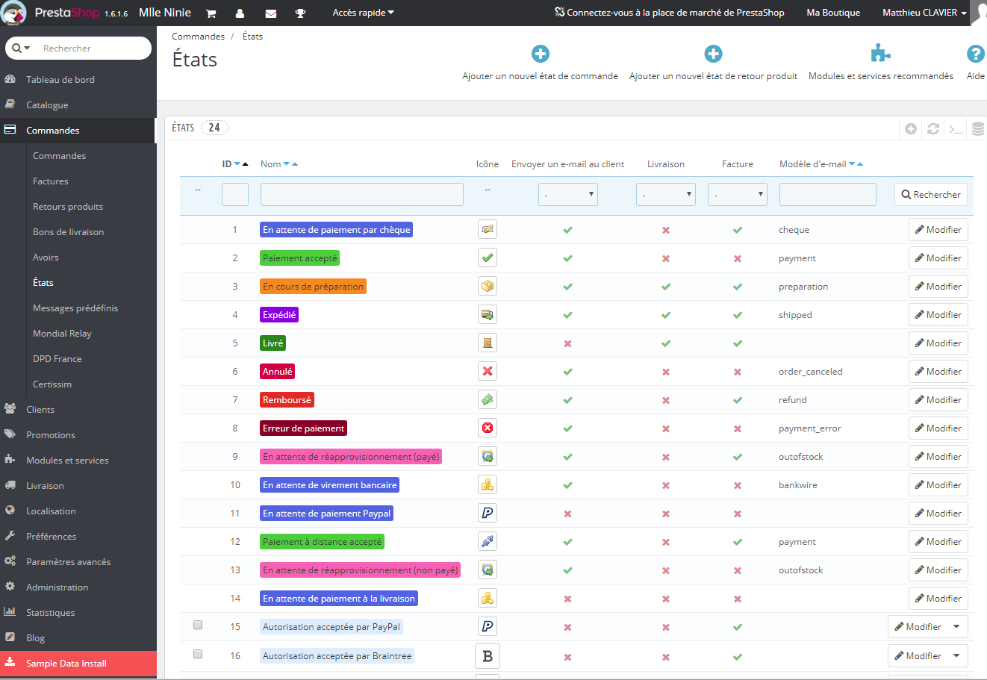987x680 pixels.
Task: Click the person icon in top bar
Action: tap(240, 13)
